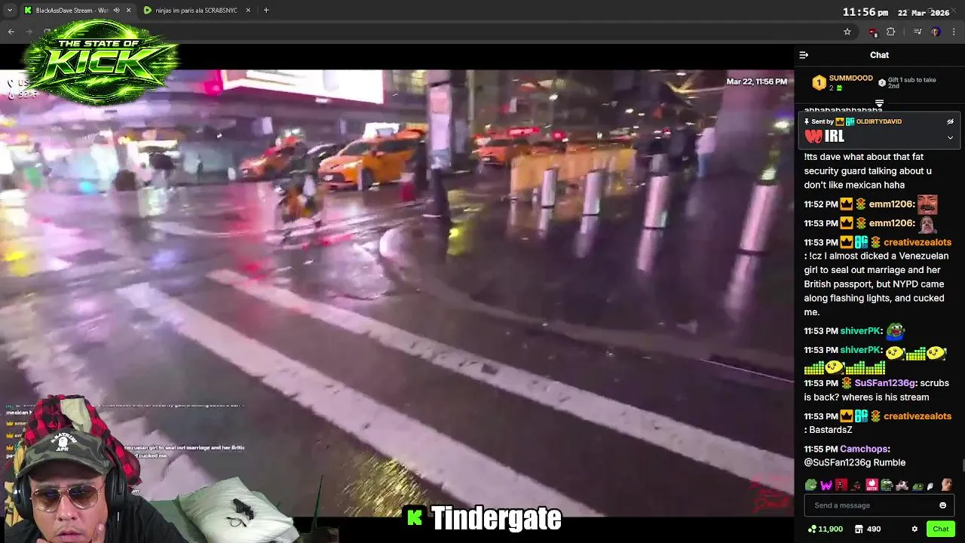Click the green Chat send button

(x=940, y=529)
